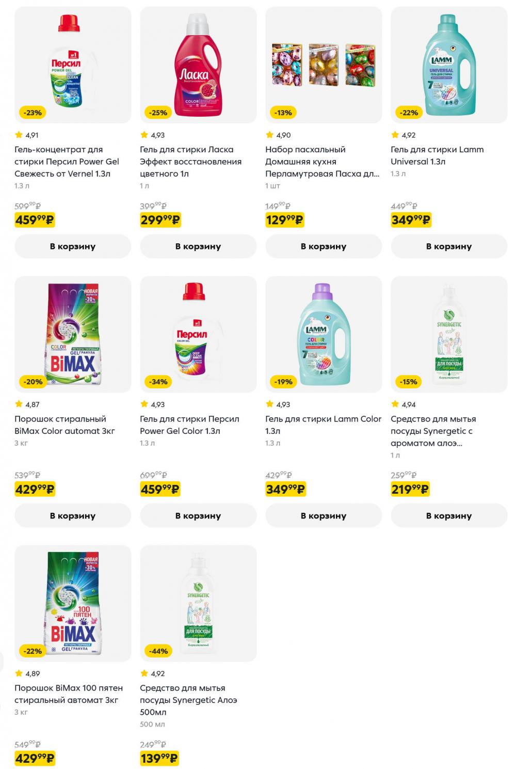Screen dimensions: 516x769
Task: Click В корзину for Synergetic aloe dish soap
Action: point(449,515)
